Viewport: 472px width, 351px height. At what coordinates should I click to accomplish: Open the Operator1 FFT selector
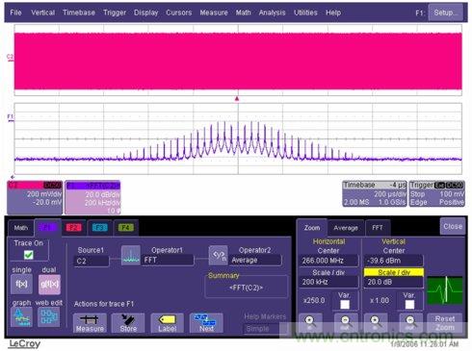[x=168, y=260]
